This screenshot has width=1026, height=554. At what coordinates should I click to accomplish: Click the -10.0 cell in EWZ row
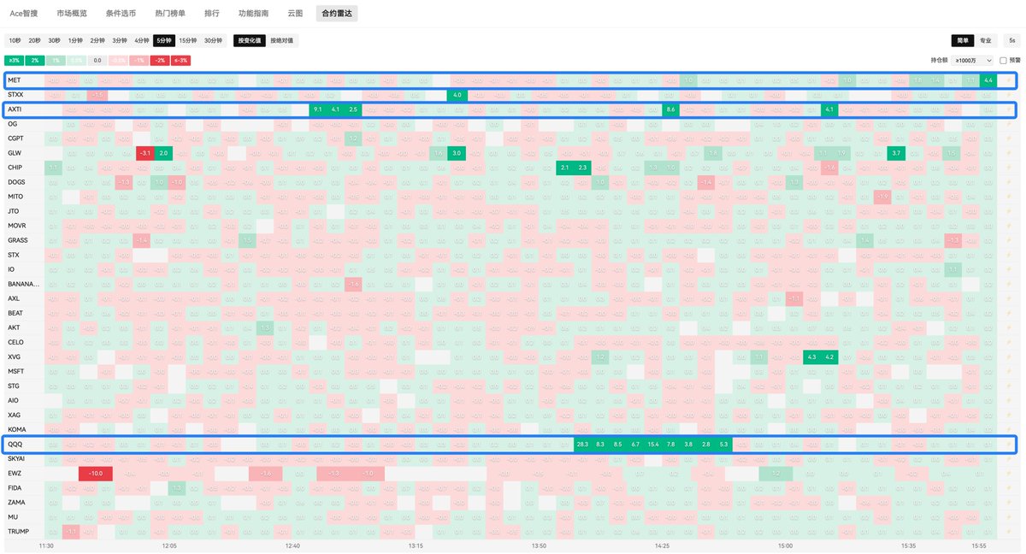click(96, 474)
